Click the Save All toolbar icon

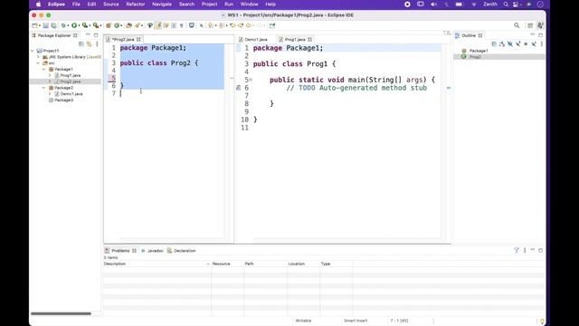(x=54, y=25)
